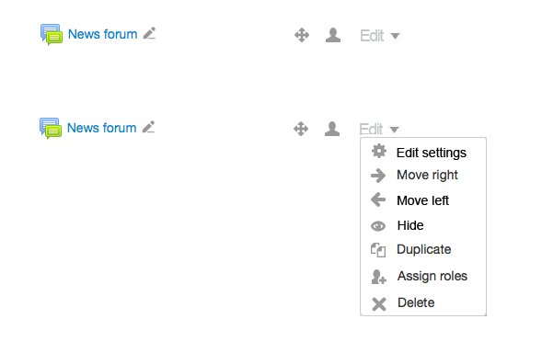Click the forum chat bubble icon in bottom row
This screenshot has height=342, width=542.
click(x=51, y=128)
